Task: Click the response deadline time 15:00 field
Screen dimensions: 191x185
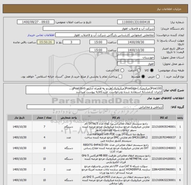Action: 98,42
